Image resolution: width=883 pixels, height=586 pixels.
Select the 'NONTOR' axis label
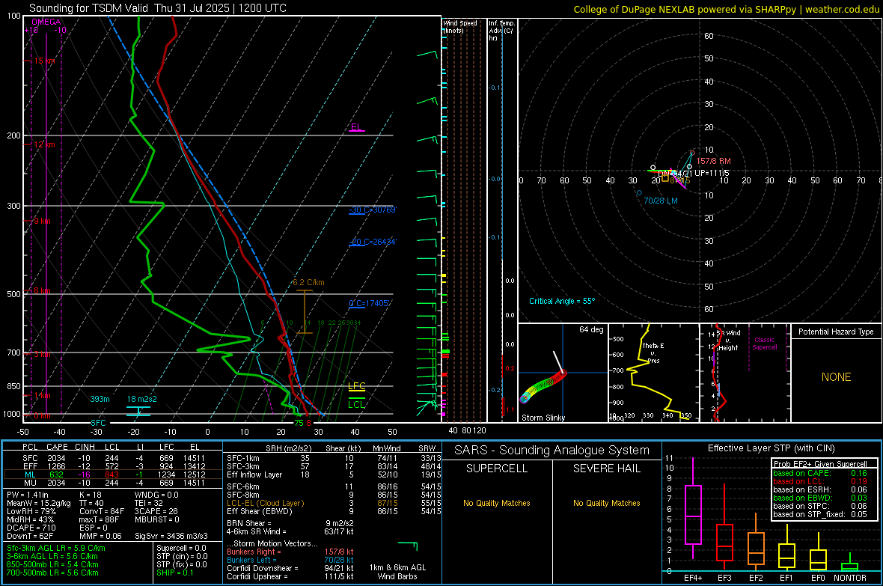coord(850,578)
